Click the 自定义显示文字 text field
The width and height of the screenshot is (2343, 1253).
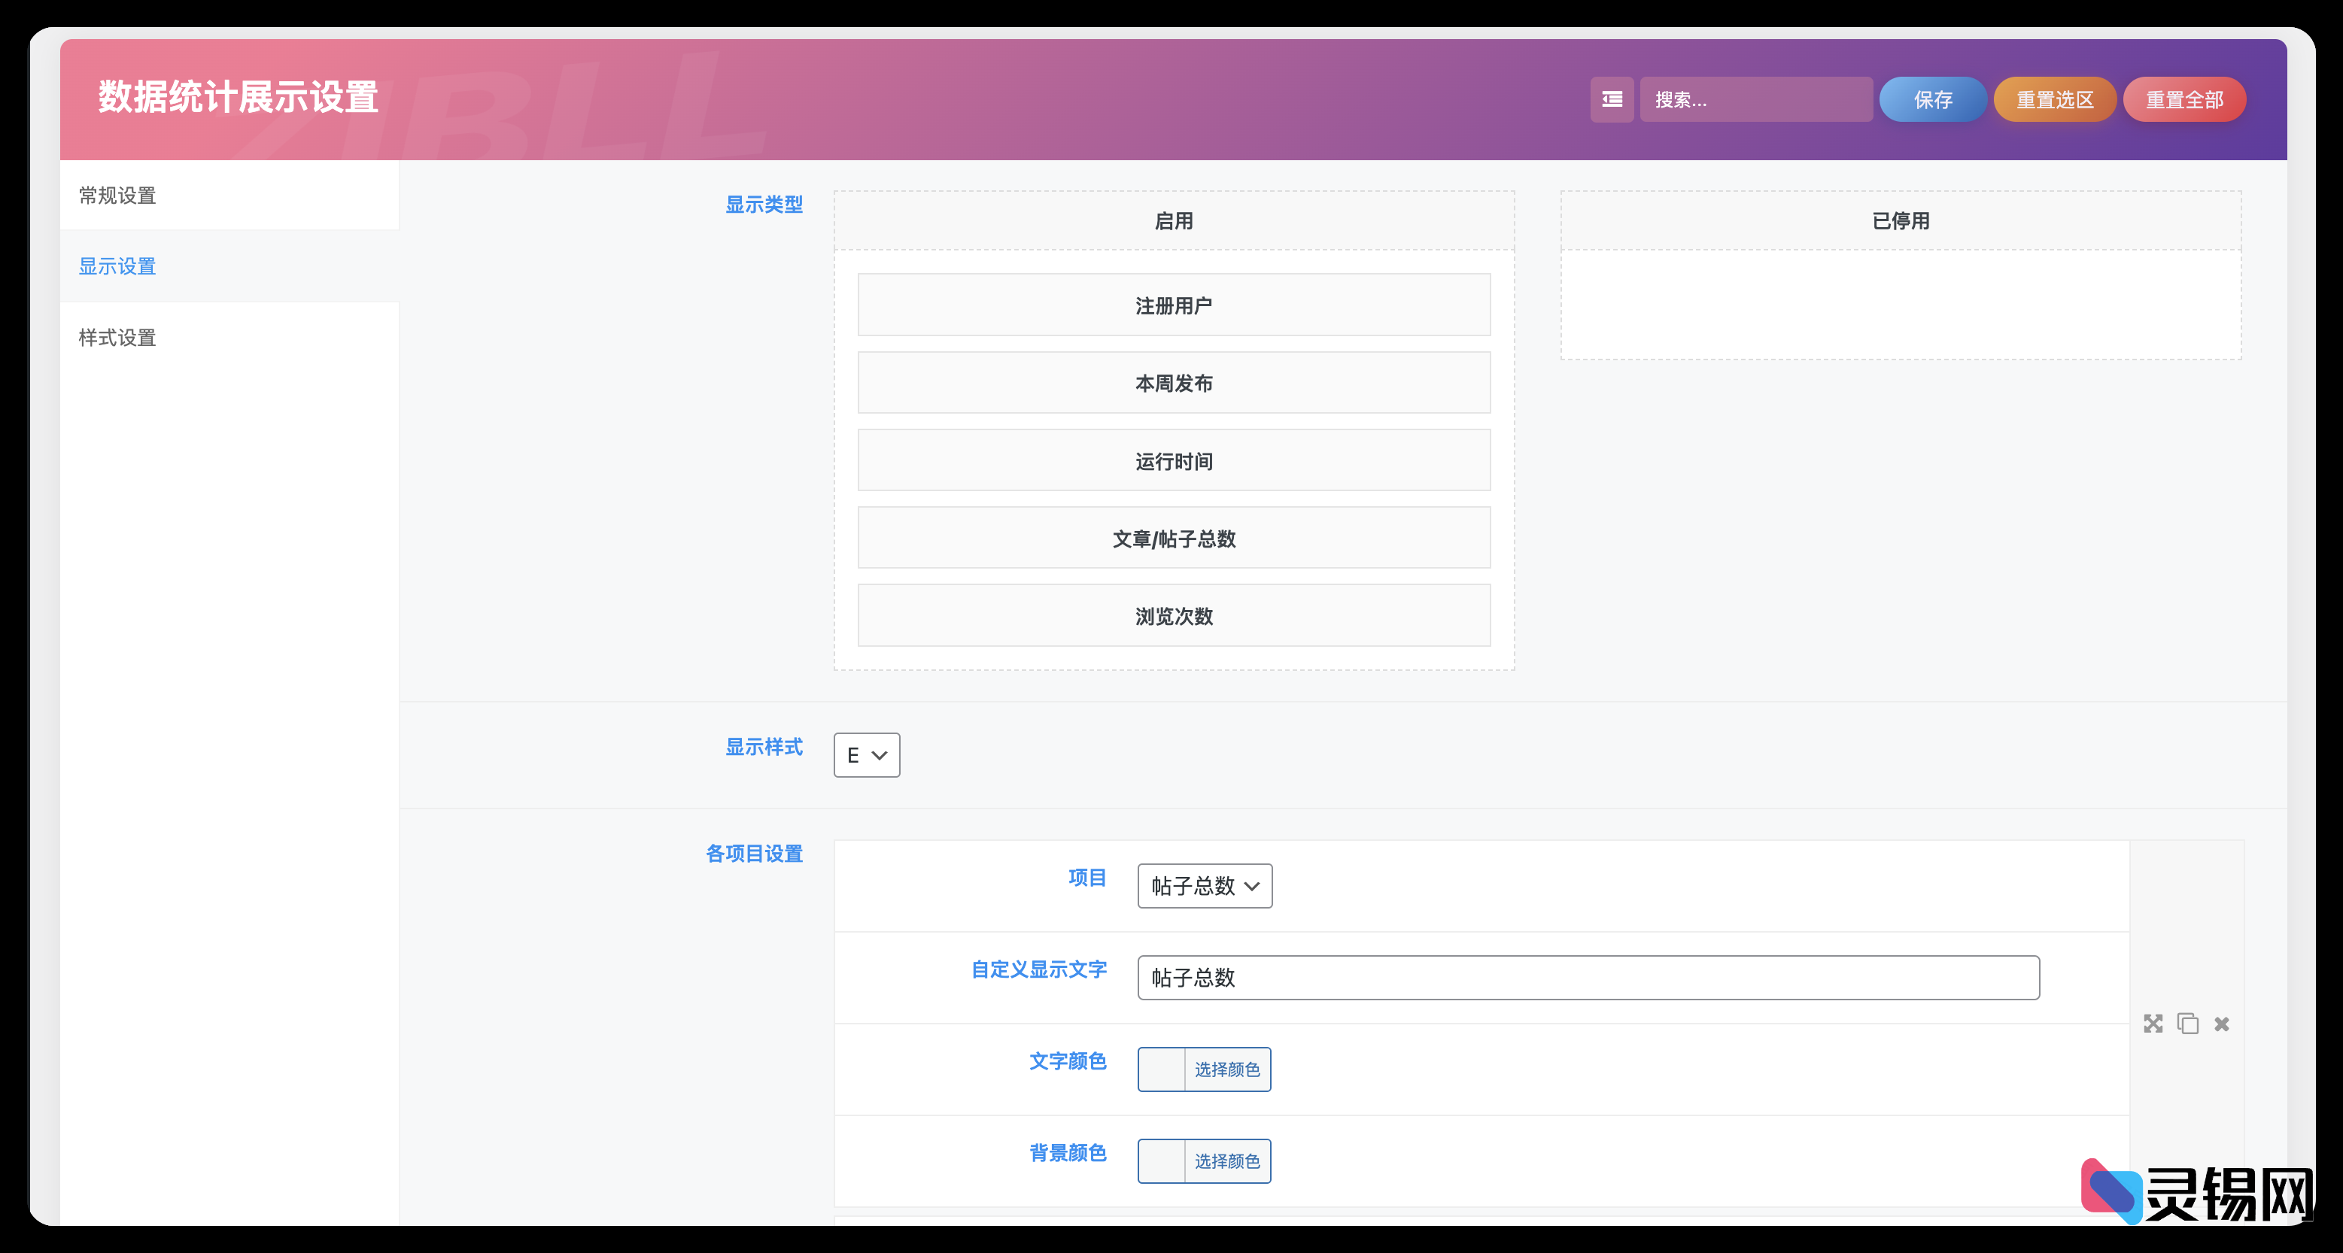click(x=1587, y=978)
